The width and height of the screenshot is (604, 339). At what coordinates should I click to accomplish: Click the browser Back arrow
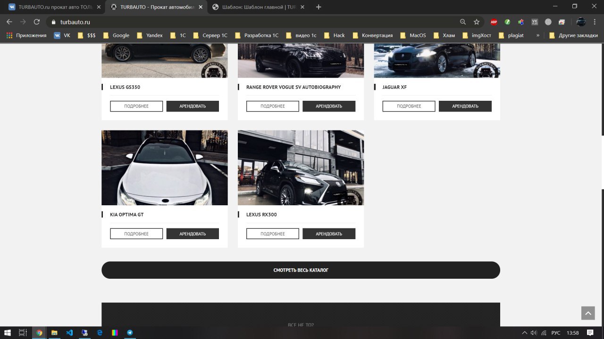[x=9, y=22]
